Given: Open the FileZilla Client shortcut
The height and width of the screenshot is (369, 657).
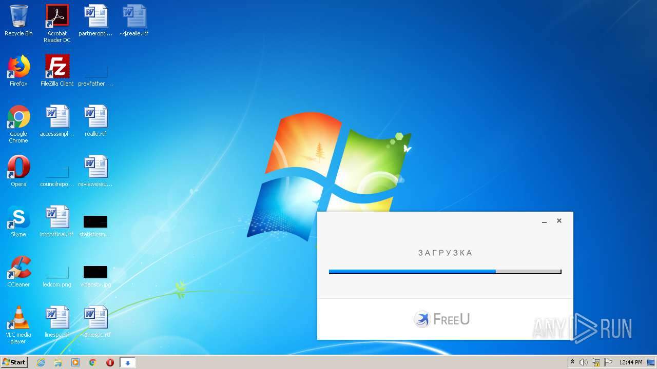Looking at the screenshot, I should coord(57,71).
